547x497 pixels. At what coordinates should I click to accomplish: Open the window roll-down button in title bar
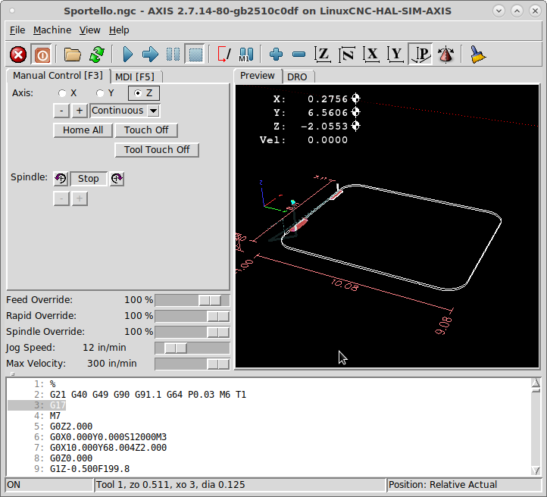pyautogui.click(x=499, y=11)
